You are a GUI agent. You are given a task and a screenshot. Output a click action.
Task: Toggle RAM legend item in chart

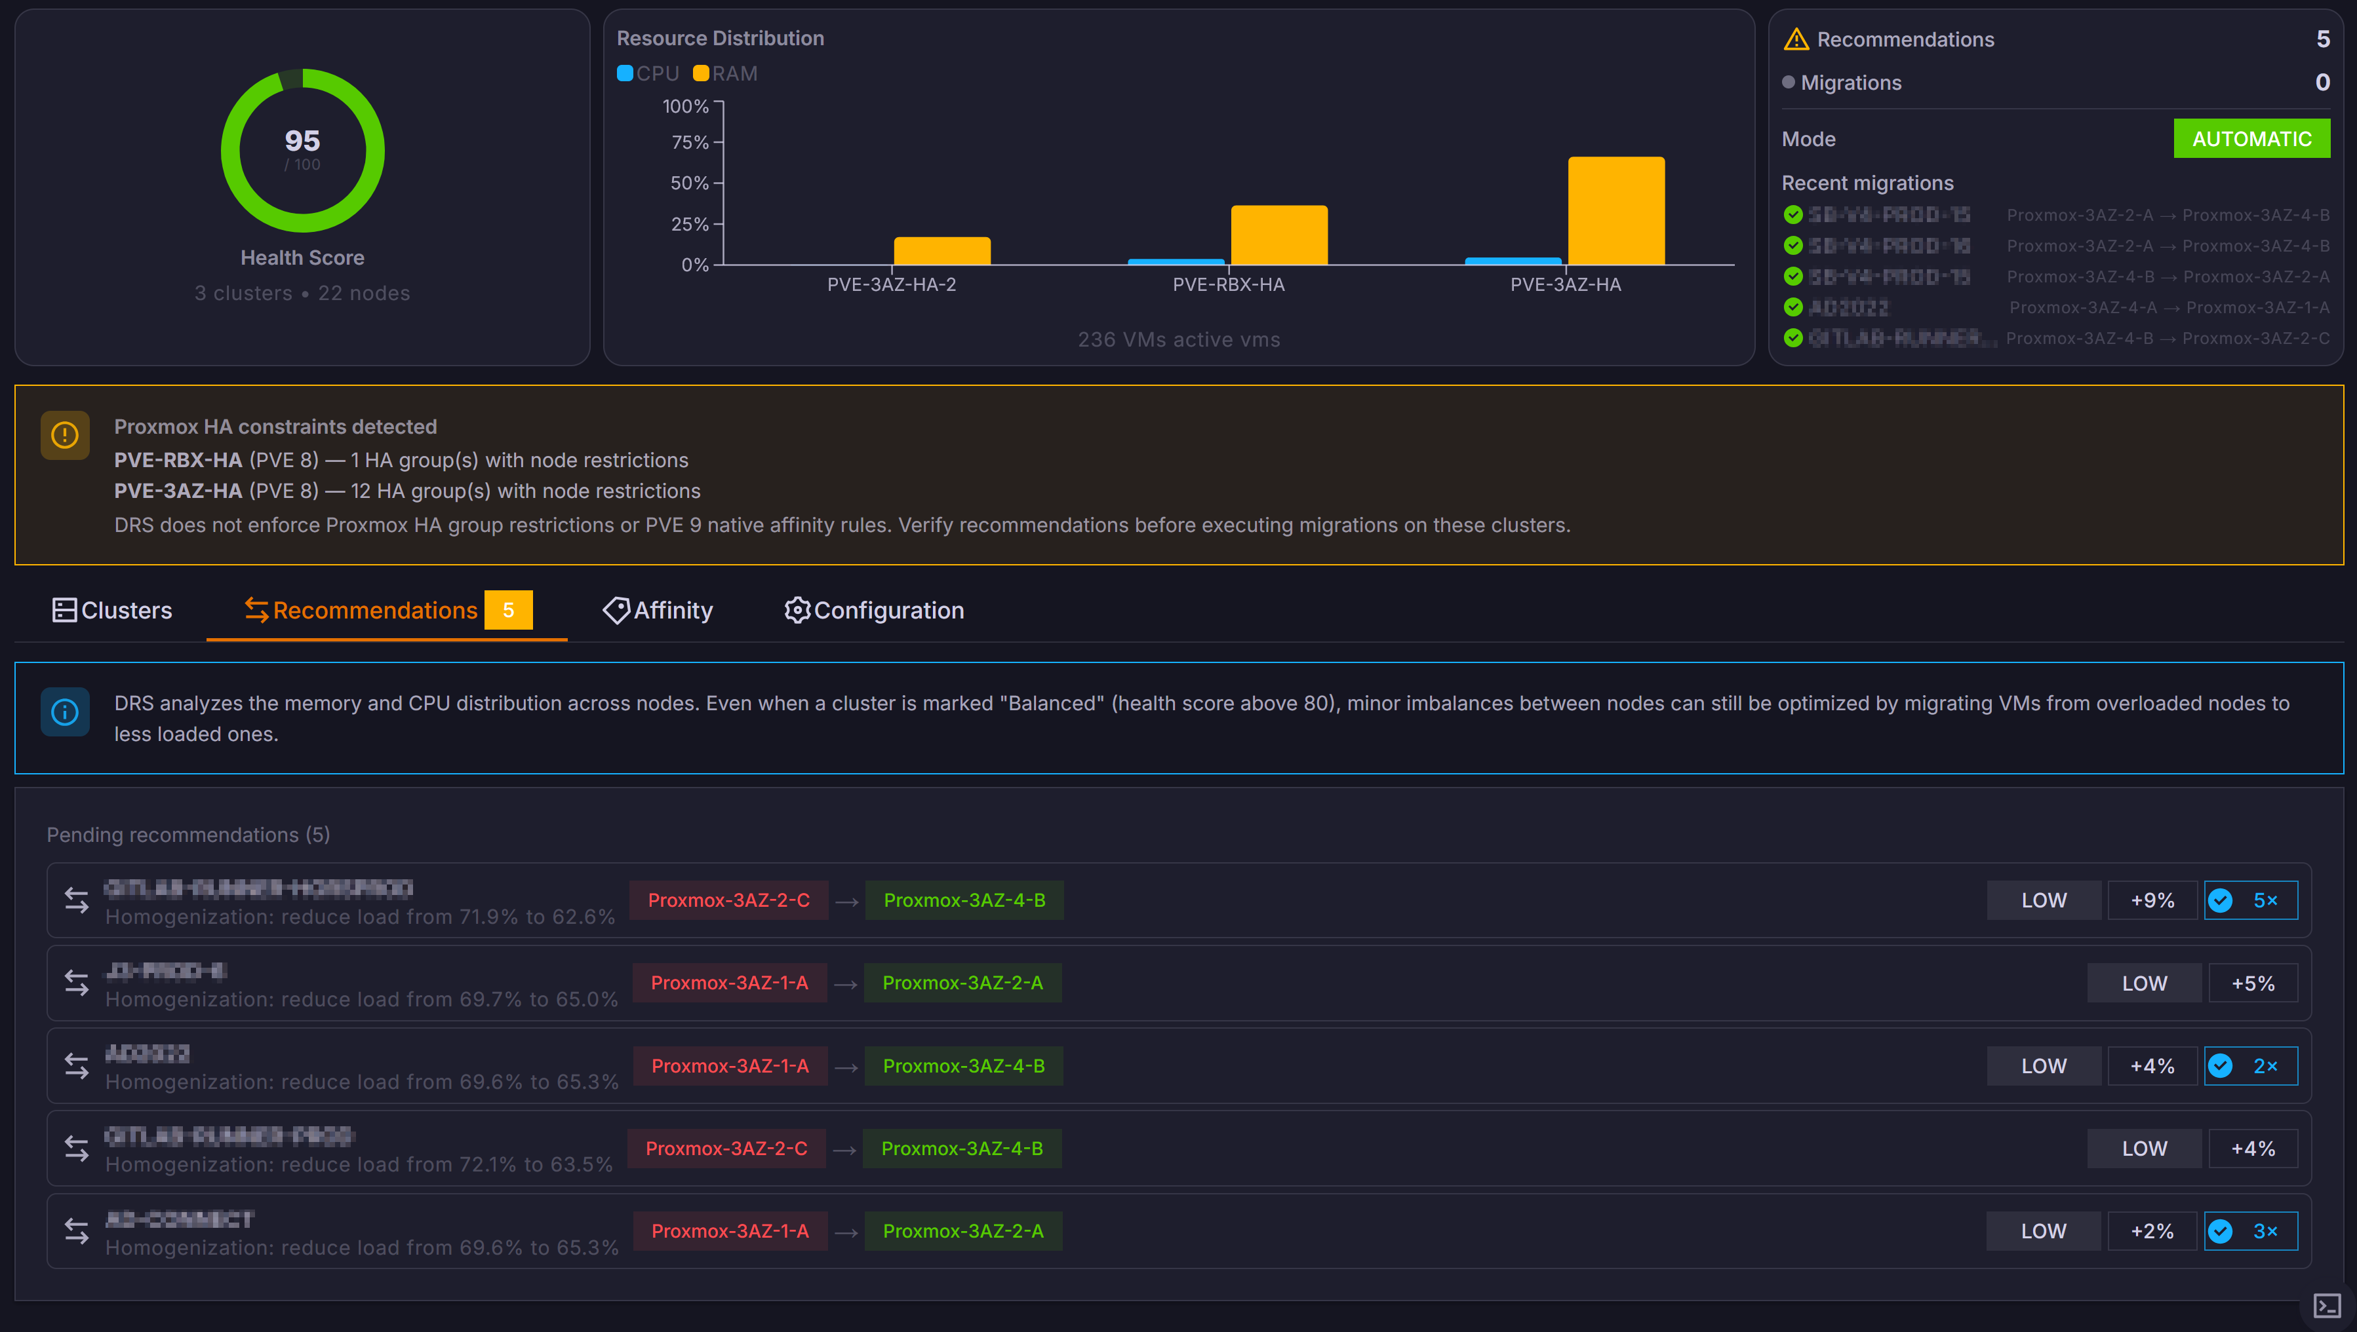(x=725, y=73)
